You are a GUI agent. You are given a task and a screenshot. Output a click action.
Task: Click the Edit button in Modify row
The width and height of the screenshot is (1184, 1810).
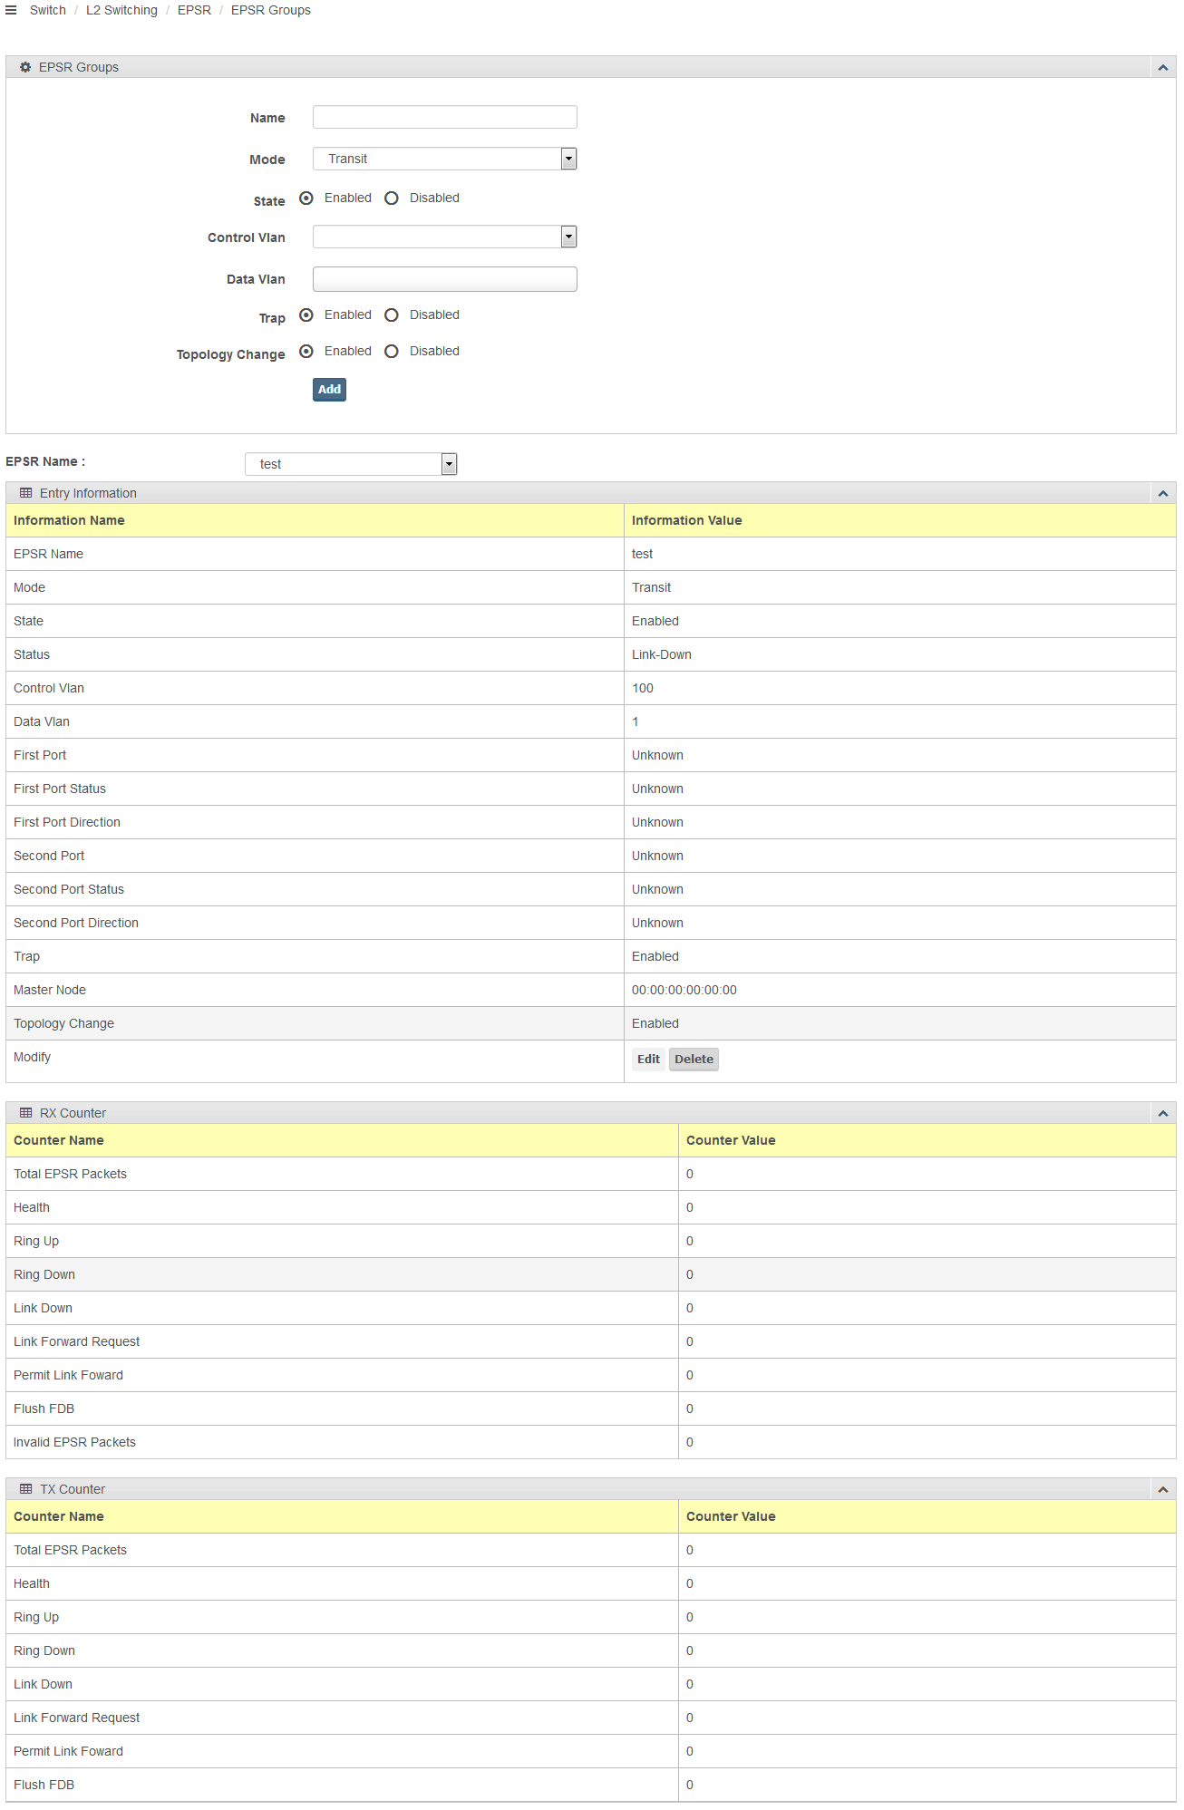[x=648, y=1059]
